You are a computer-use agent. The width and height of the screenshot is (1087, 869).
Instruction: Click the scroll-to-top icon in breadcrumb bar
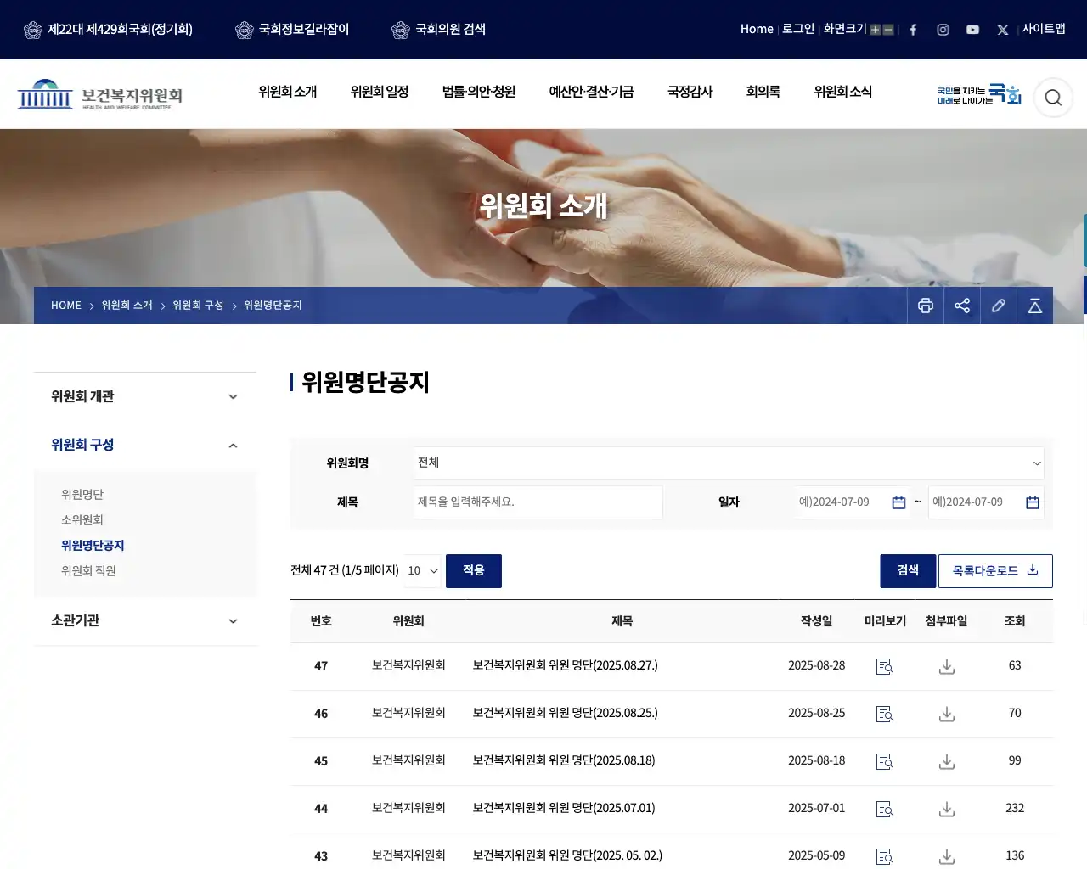(x=1035, y=306)
